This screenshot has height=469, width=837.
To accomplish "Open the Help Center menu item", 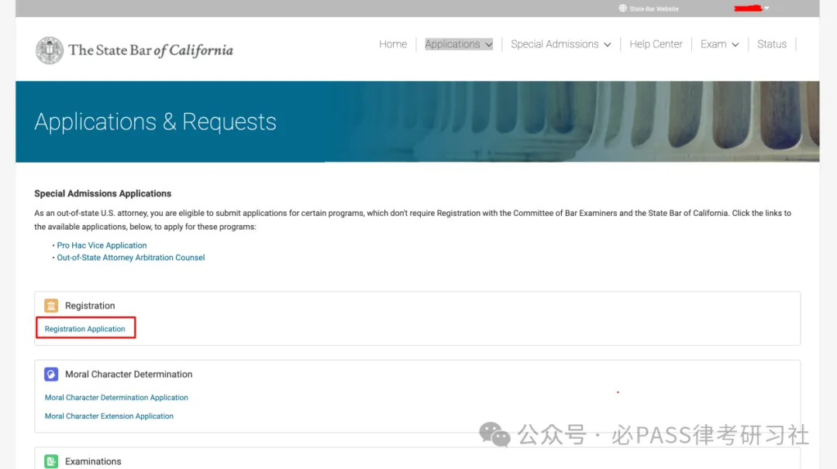I will pos(656,44).
